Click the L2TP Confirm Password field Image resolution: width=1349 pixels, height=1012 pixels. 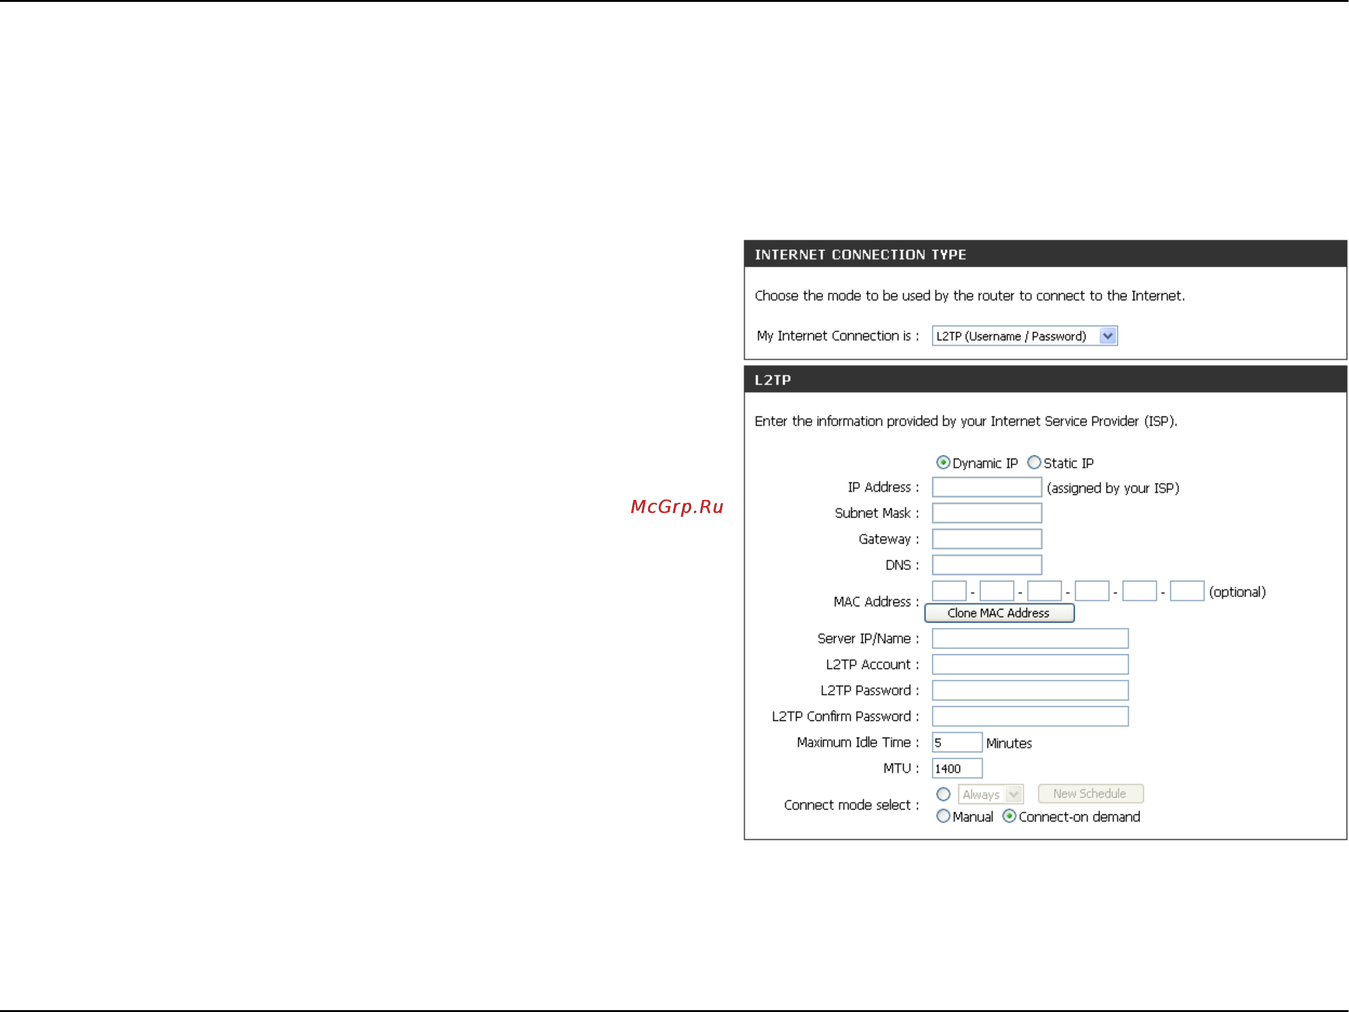pos(1030,716)
